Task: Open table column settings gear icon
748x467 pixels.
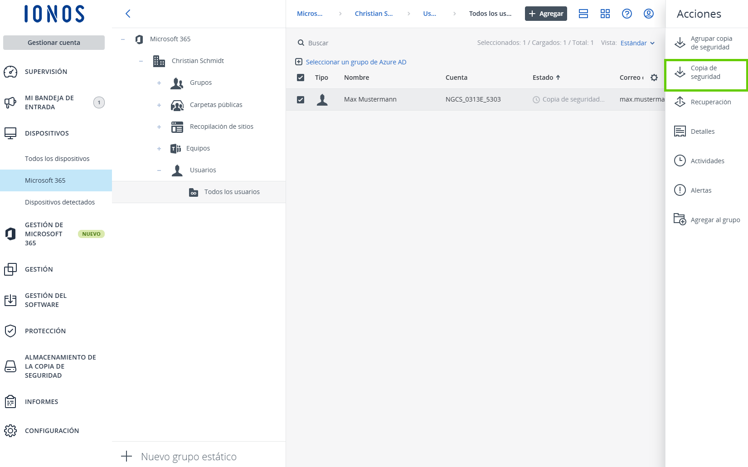Action: 654,78
